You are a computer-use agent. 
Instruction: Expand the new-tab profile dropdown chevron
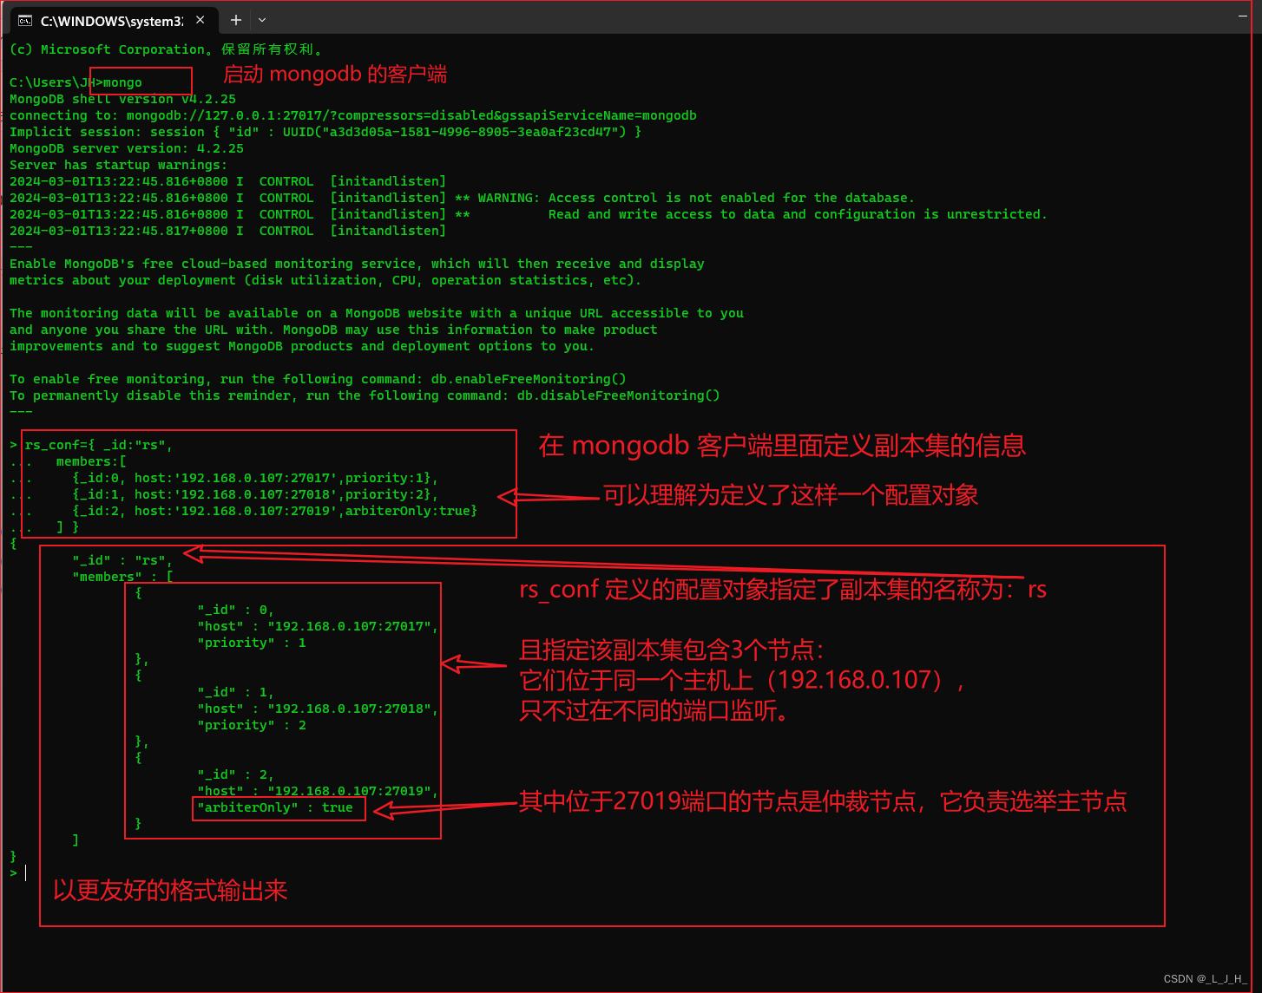262,20
